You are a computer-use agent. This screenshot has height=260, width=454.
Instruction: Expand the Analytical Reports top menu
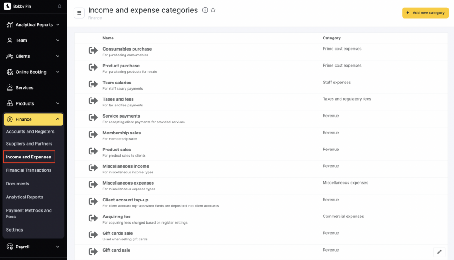(x=58, y=25)
